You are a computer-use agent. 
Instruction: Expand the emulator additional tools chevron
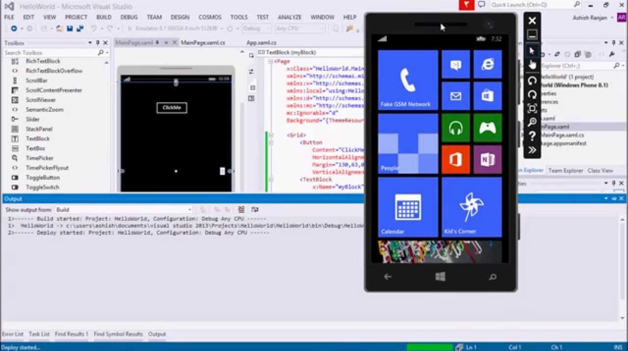coord(532,150)
